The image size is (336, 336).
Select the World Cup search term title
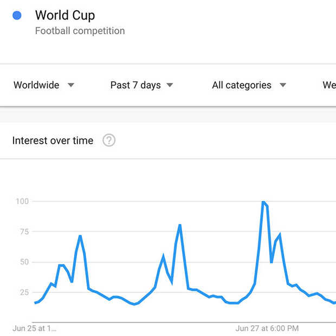(x=65, y=15)
